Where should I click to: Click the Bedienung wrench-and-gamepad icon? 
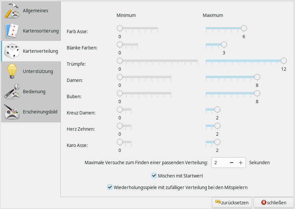point(12,91)
